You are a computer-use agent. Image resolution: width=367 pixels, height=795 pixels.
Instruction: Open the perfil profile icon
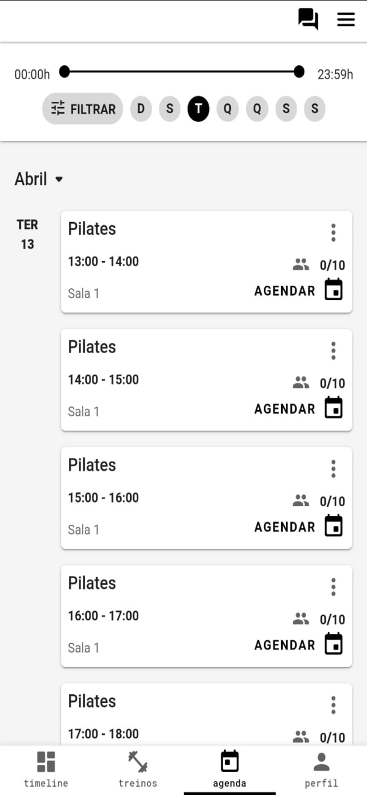pyautogui.click(x=321, y=763)
